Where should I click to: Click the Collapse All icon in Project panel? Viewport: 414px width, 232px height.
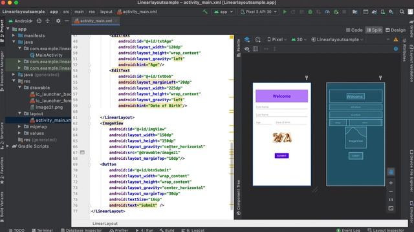[x=48, y=21]
